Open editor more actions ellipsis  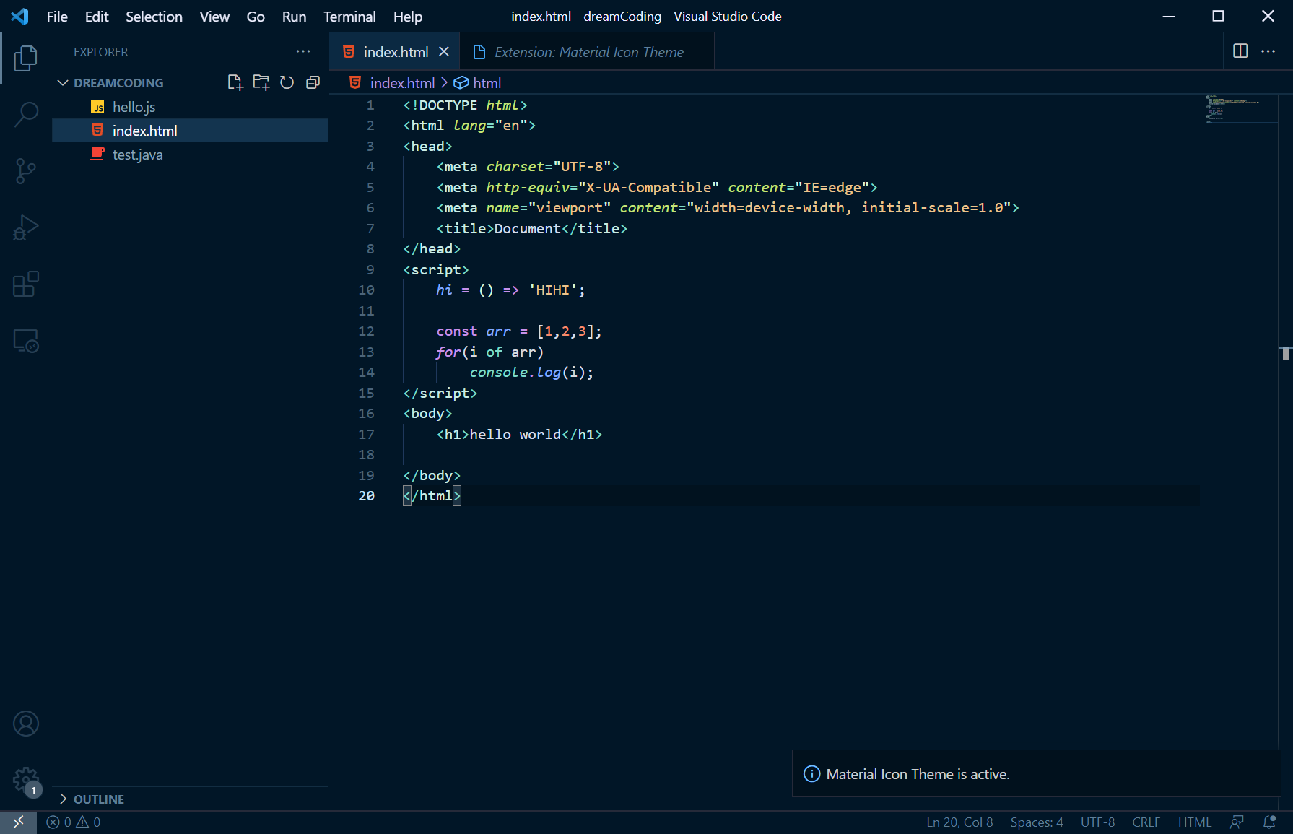(x=1268, y=51)
